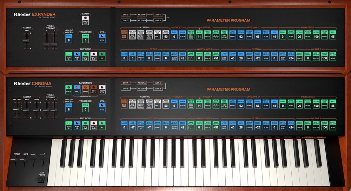Click the Chroma Master Tune slider
Screen dimensions: 351x191
[x=36, y=110]
